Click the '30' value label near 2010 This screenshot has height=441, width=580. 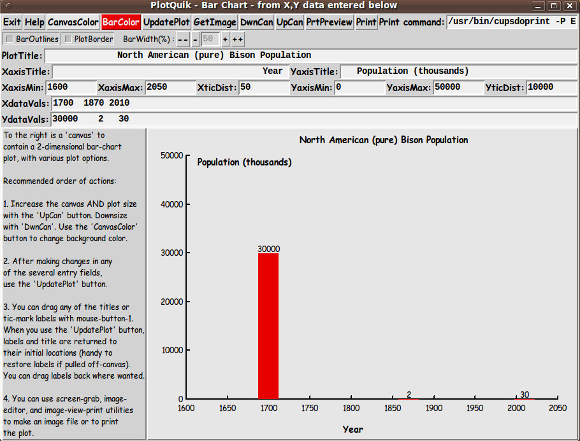tap(525, 395)
